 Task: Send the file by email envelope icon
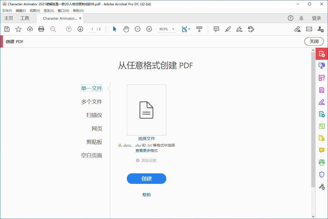[x=309, y=29]
